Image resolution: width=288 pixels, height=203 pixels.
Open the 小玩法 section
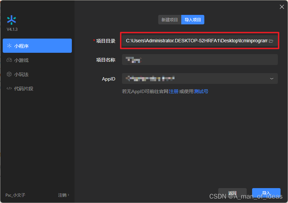point(37,74)
